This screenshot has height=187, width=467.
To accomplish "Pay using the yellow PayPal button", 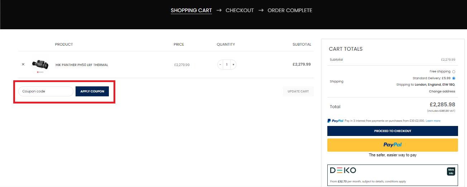I will [393, 145].
